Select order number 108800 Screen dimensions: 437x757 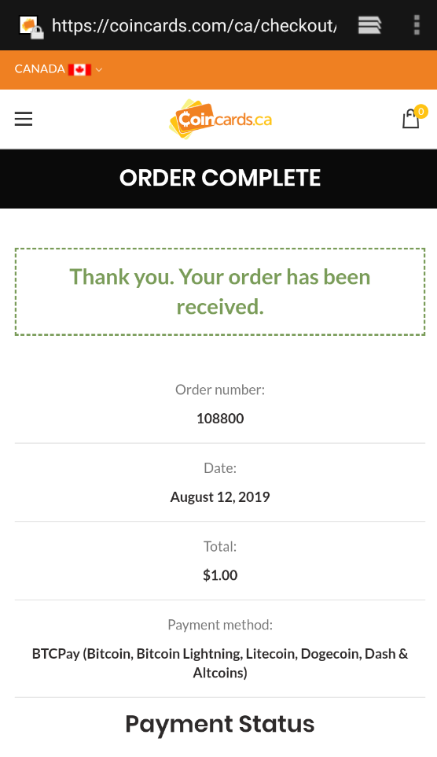(220, 418)
